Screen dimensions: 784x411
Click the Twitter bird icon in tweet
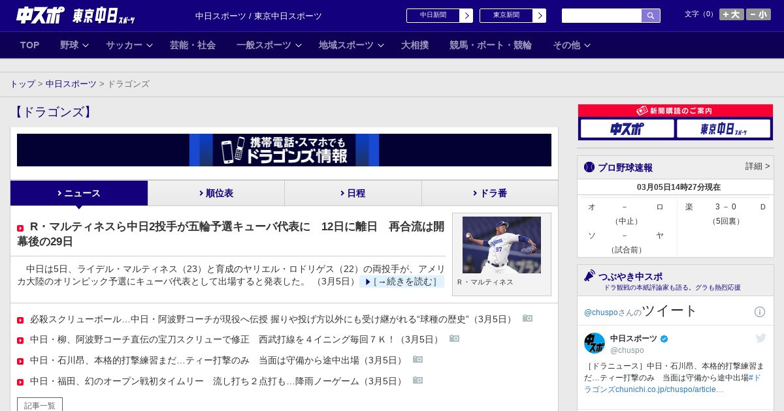(760, 338)
